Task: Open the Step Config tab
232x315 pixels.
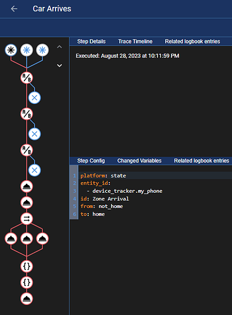Action: [x=91, y=161]
